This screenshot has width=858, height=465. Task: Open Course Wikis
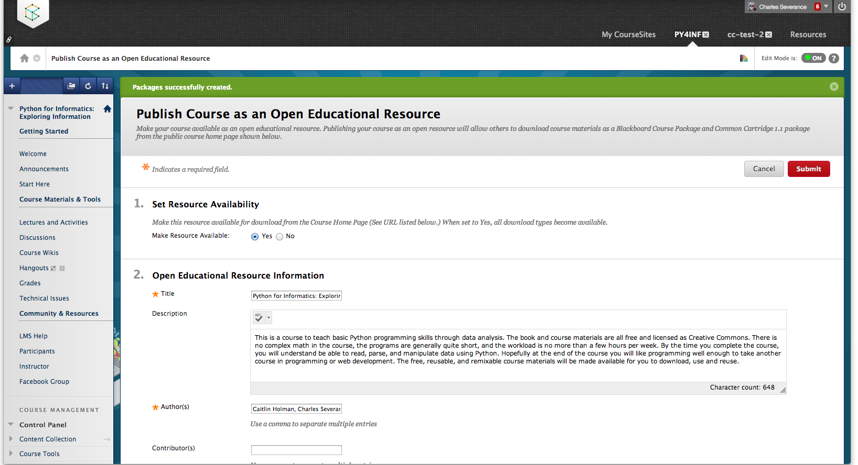pyautogui.click(x=39, y=253)
